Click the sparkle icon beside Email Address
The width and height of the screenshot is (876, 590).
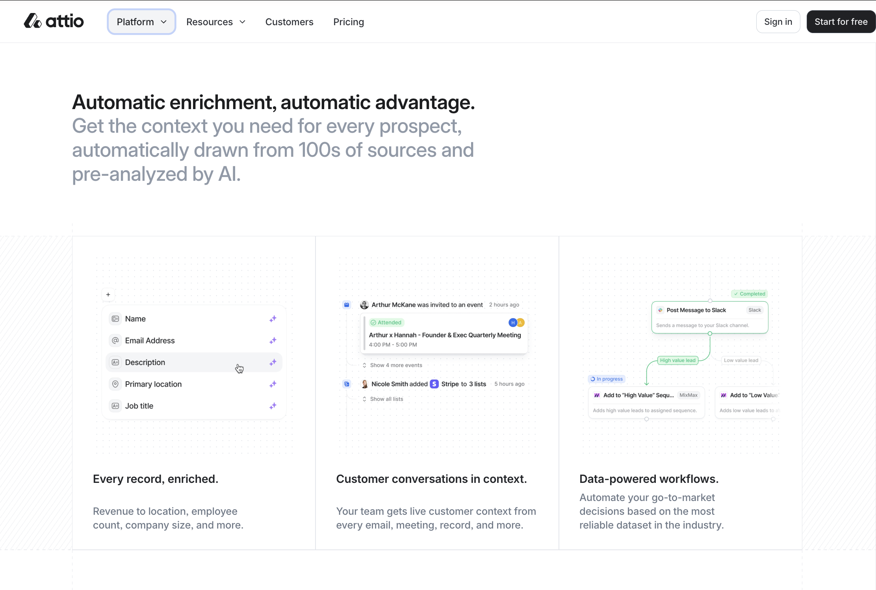[x=273, y=340]
